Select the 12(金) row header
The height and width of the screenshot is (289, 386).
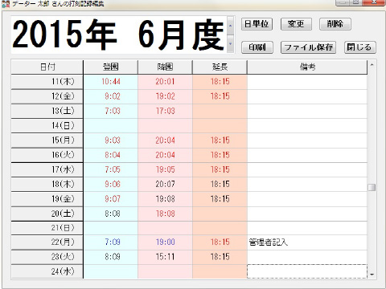click(x=47, y=96)
